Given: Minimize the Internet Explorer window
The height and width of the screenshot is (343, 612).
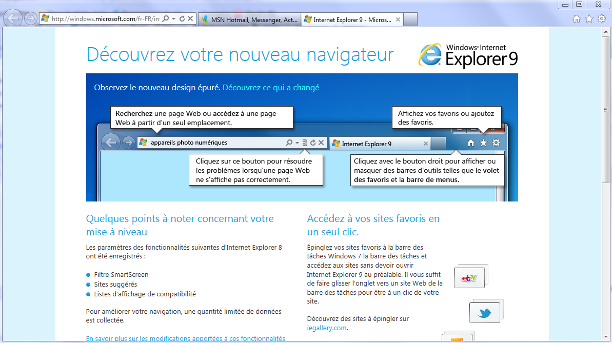Looking at the screenshot, I should [565, 4].
